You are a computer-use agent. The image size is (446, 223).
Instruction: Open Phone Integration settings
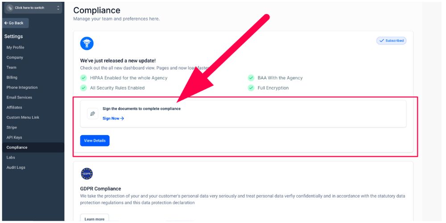[x=22, y=87]
